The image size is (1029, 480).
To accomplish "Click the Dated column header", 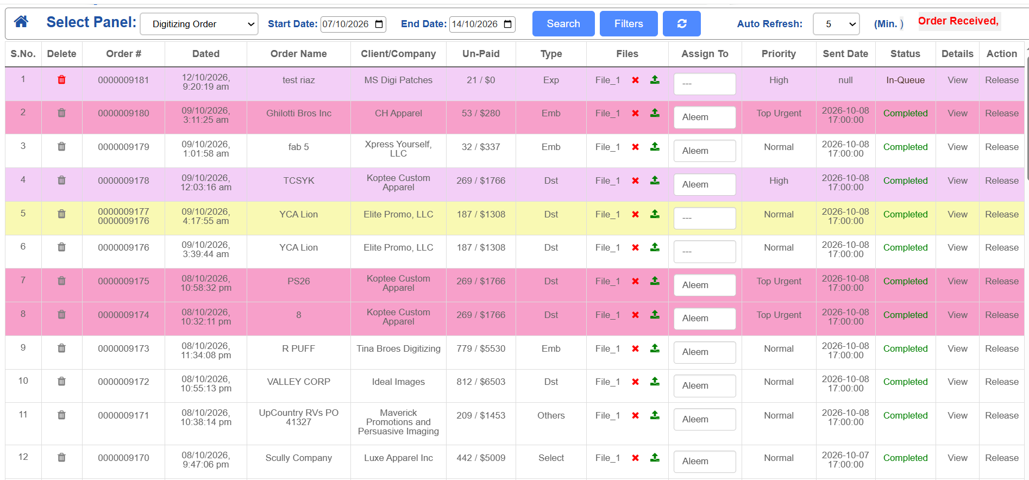I will click(206, 54).
